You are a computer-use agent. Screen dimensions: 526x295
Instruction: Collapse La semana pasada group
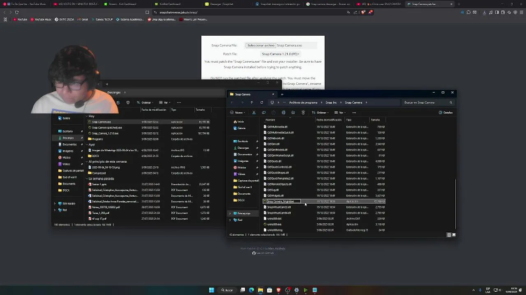coord(87,179)
